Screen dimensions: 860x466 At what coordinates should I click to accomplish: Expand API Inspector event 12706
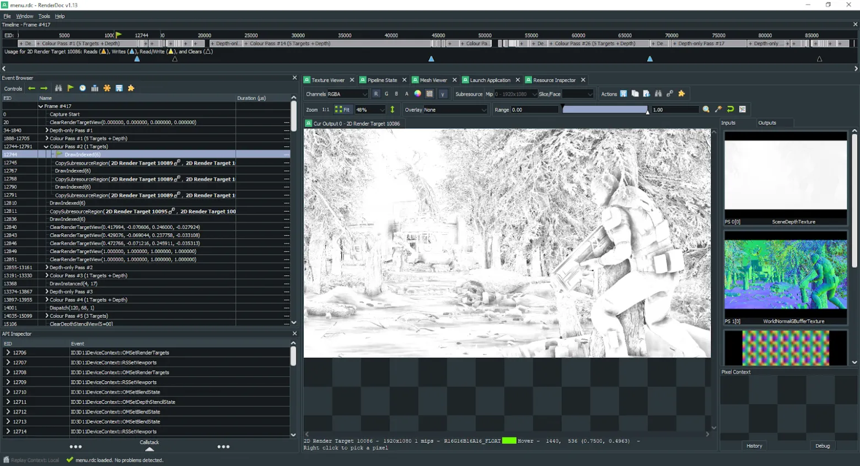coord(8,352)
